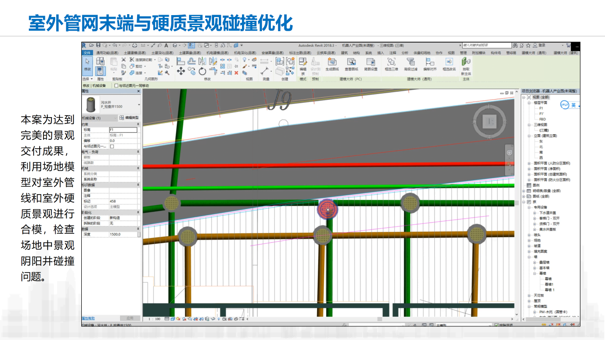Toggle shadows in the view control bar
The height and width of the screenshot is (340, 605).
pos(185,319)
